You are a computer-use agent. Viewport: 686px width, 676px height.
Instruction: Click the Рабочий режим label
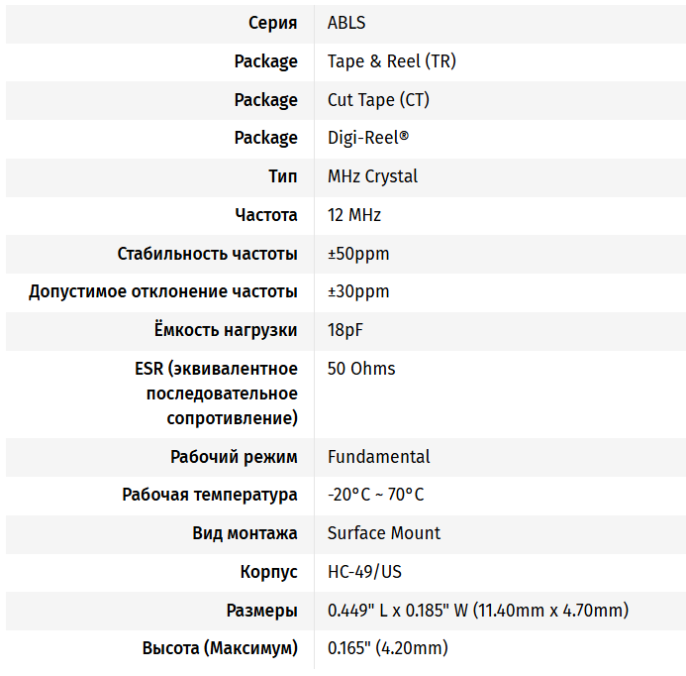tap(234, 457)
